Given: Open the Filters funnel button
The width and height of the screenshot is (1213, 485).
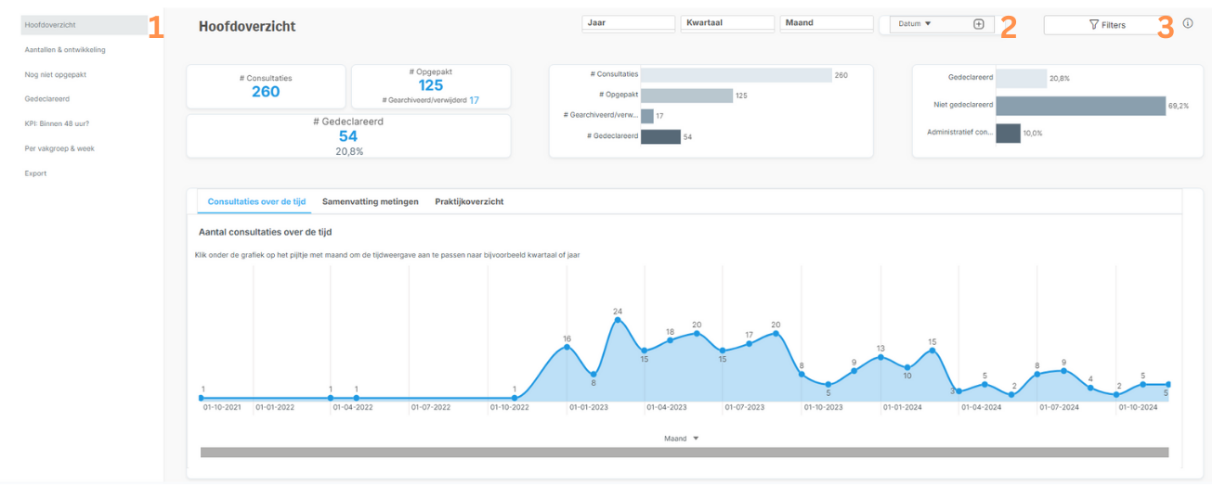Looking at the screenshot, I should [x=1106, y=25].
